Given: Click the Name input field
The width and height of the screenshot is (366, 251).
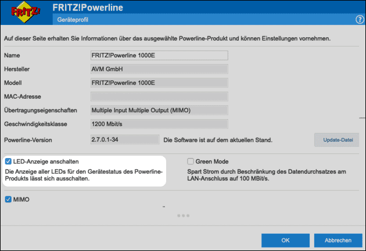Looking at the screenshot, I should click(159, 55).
